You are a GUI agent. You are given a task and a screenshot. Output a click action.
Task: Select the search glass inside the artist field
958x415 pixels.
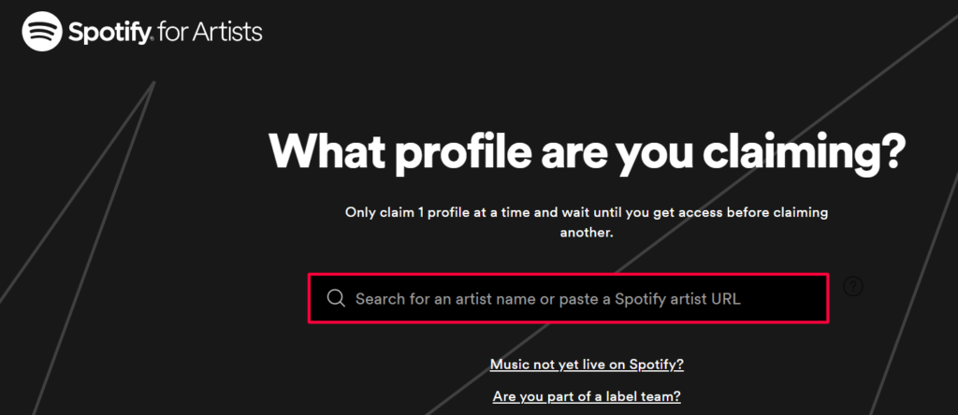click(336, 298)
